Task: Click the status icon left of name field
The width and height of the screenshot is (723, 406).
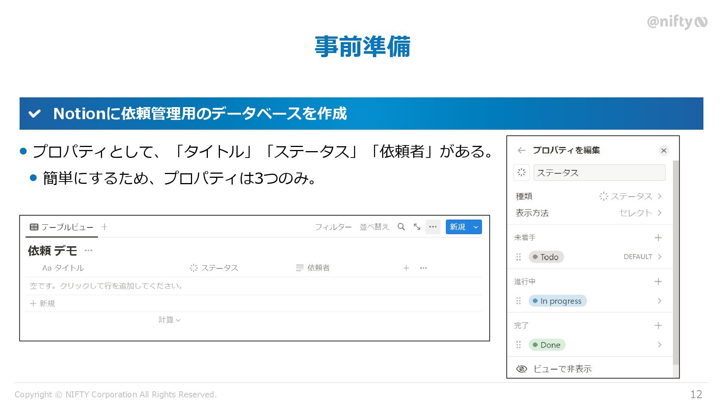Action: [x=522, y=173]
